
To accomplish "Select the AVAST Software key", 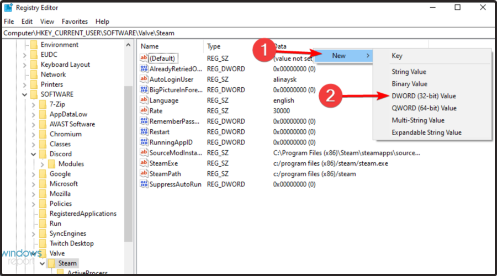I will tap(72, 124).
